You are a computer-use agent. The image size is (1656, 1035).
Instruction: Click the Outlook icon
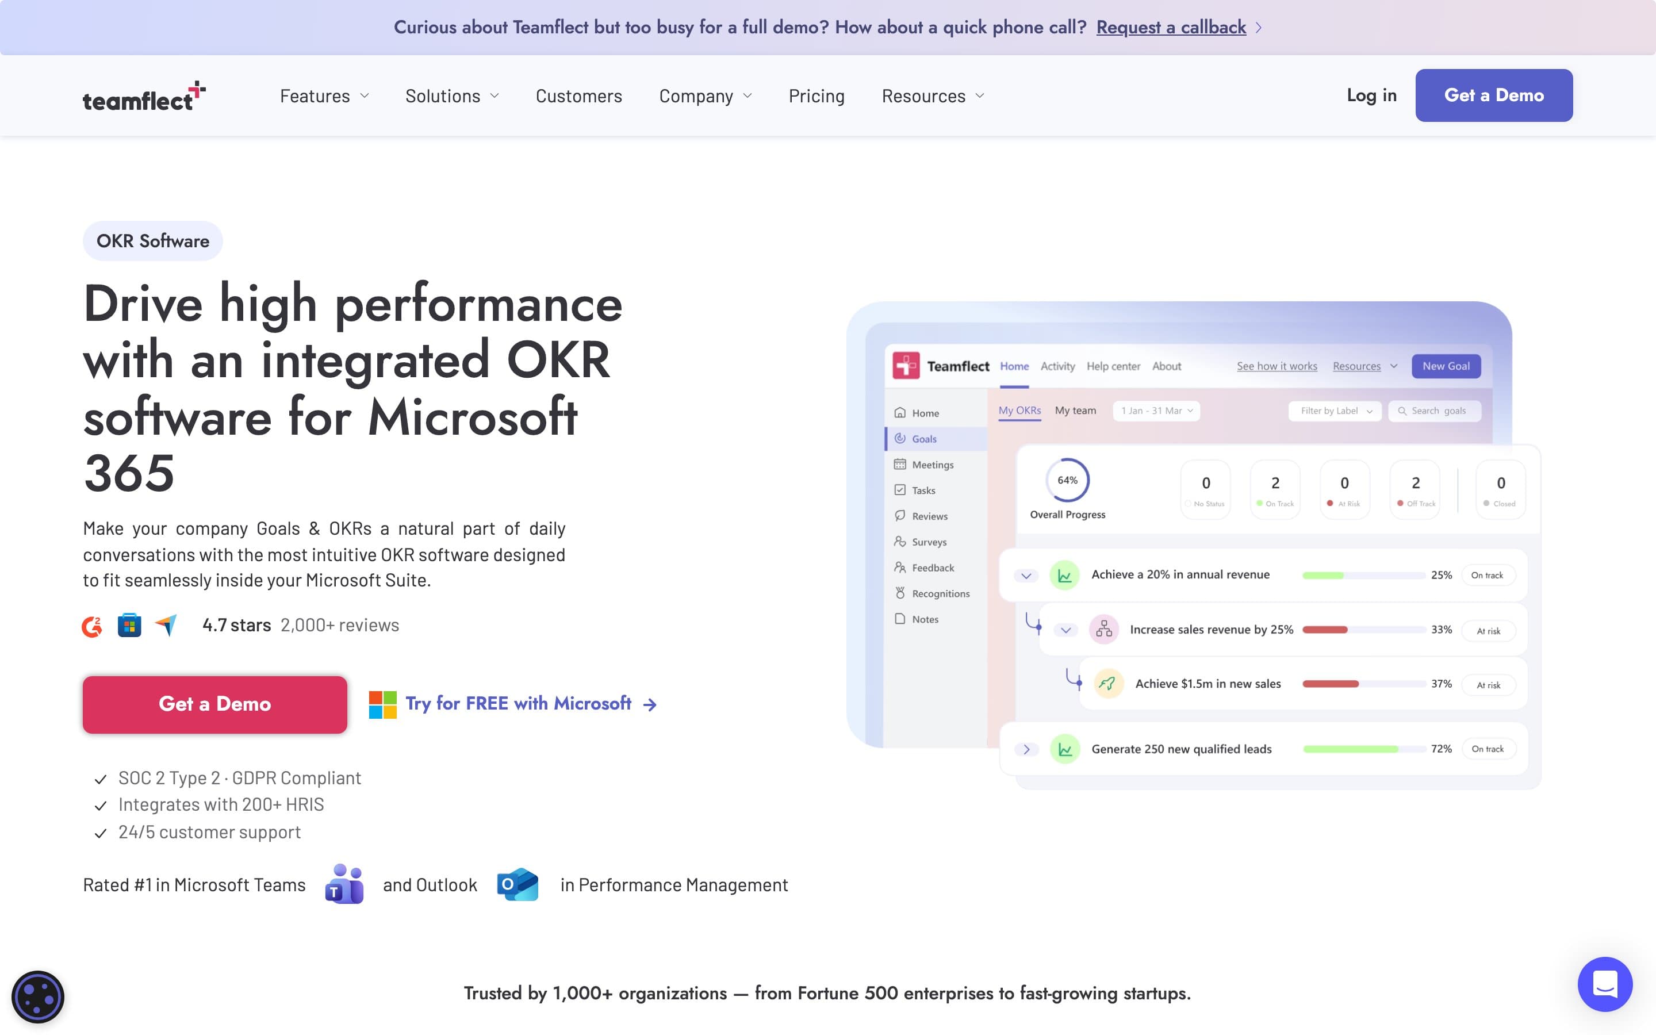click(x=518, y=884)
